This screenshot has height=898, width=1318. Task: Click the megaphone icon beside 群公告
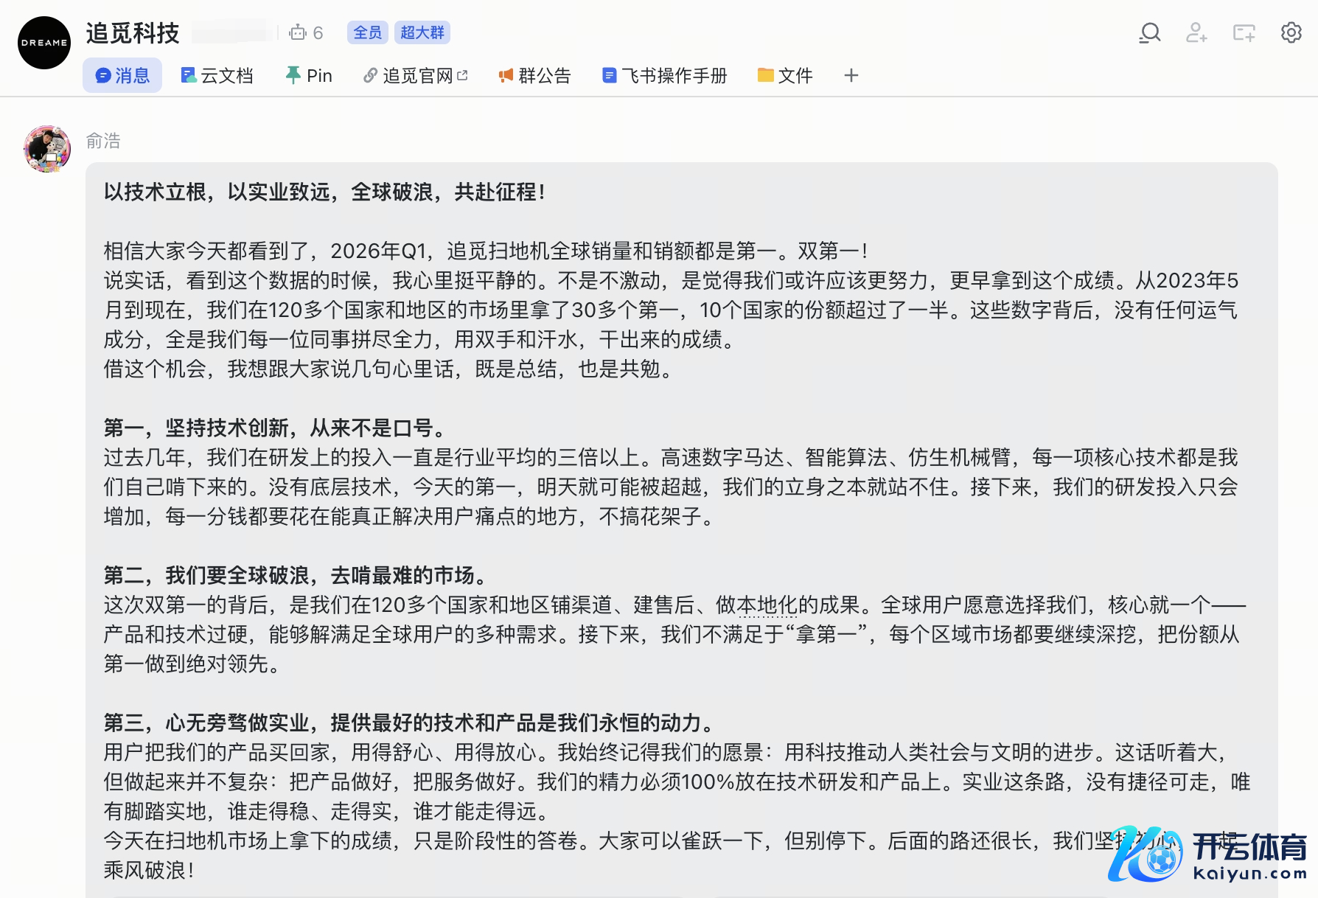click(506, 75)
